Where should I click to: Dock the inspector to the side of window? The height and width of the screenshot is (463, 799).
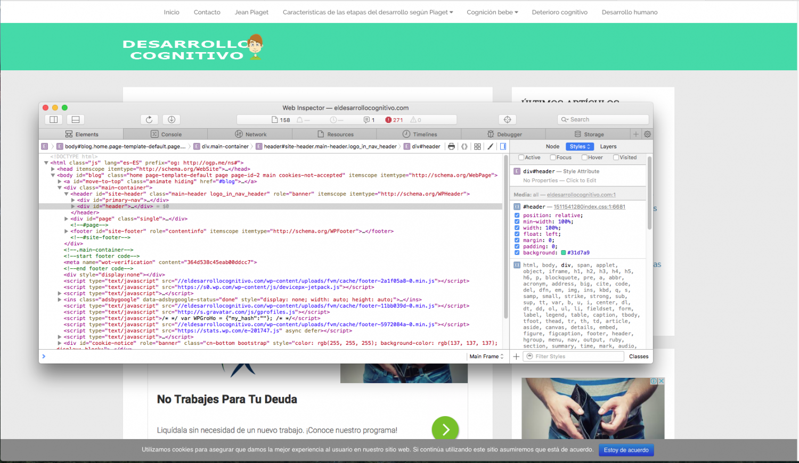tap(54, 120)
